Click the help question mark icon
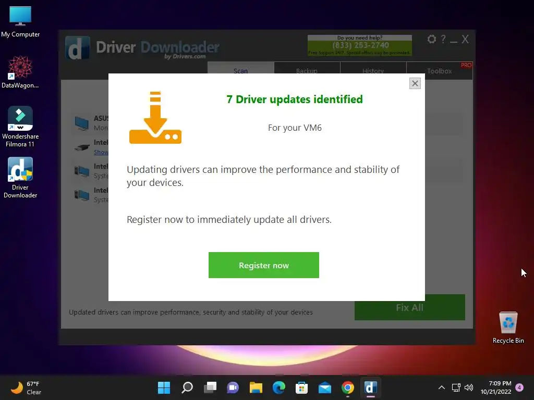The image size is (534, 400). point(443,39)
